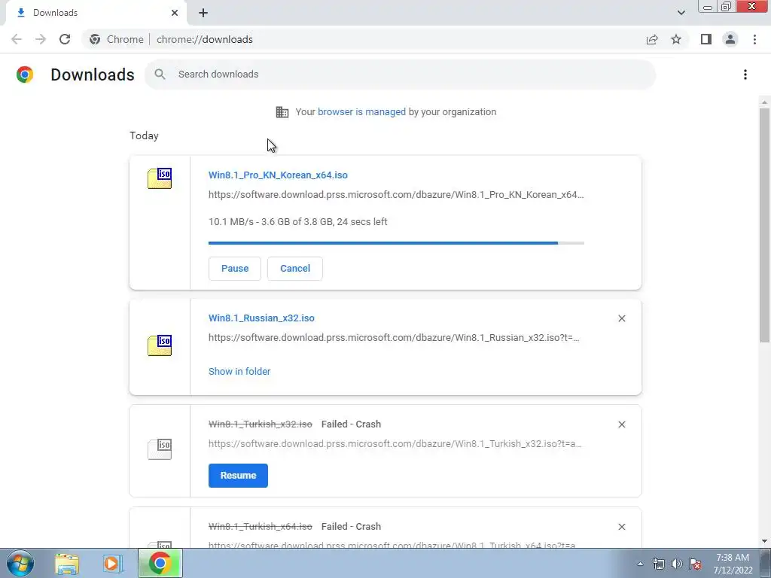Click the Korean ISO download progress bar
Screen dimensions: 771x578
(396, 243)
